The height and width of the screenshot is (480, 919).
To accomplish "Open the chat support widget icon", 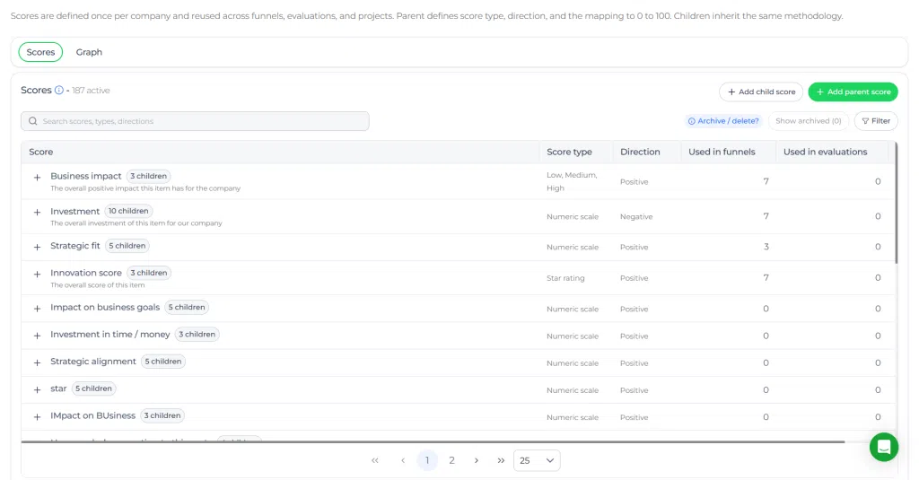I will coord(884,447).
